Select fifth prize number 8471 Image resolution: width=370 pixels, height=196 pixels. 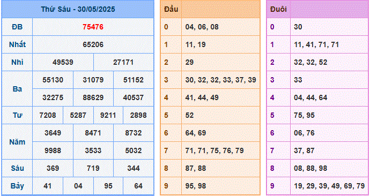(93, 133)
